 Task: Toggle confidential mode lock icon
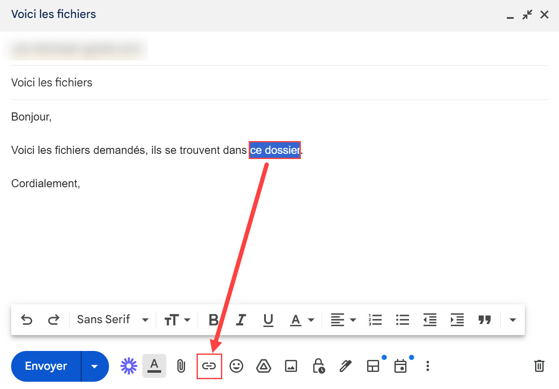318,366
